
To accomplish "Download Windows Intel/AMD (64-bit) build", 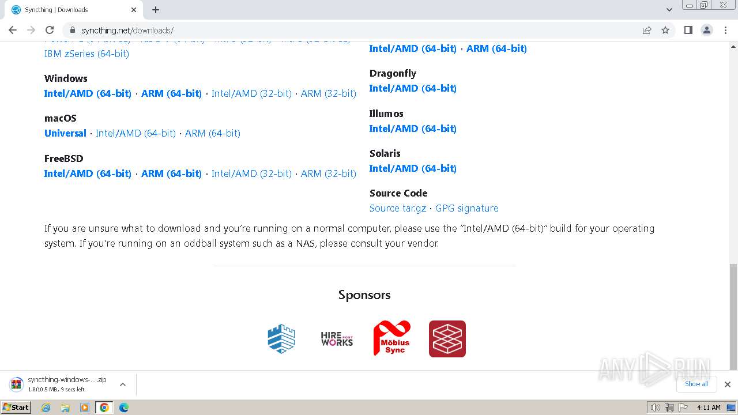I will (88, 93).
